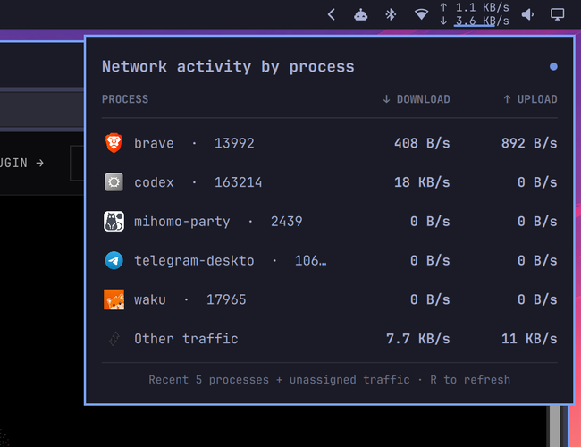
Task: Click the Network activity by process title
Action: tap(228, 67)
